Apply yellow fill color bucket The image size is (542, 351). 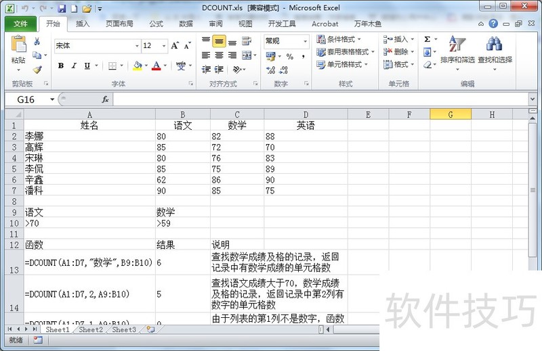click(x=138, y=66)
